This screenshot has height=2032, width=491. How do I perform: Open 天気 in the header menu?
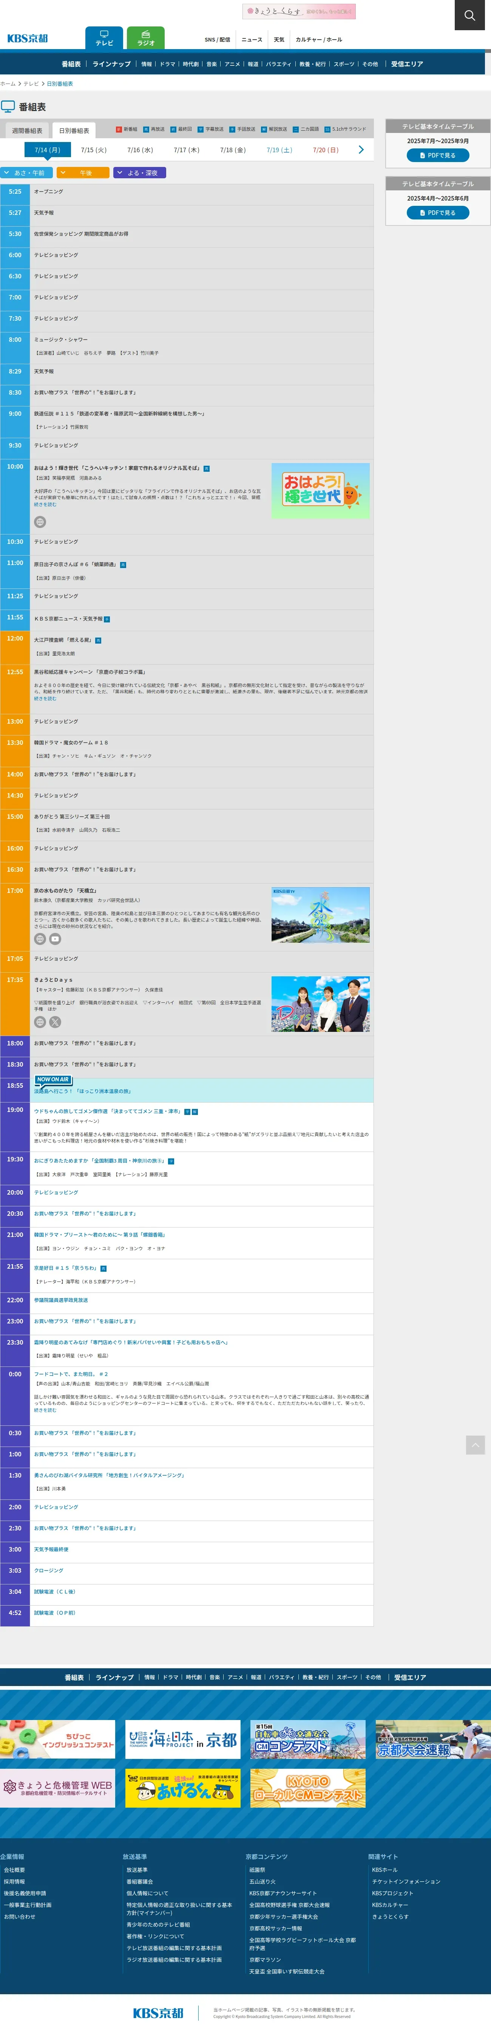(279, 39)
